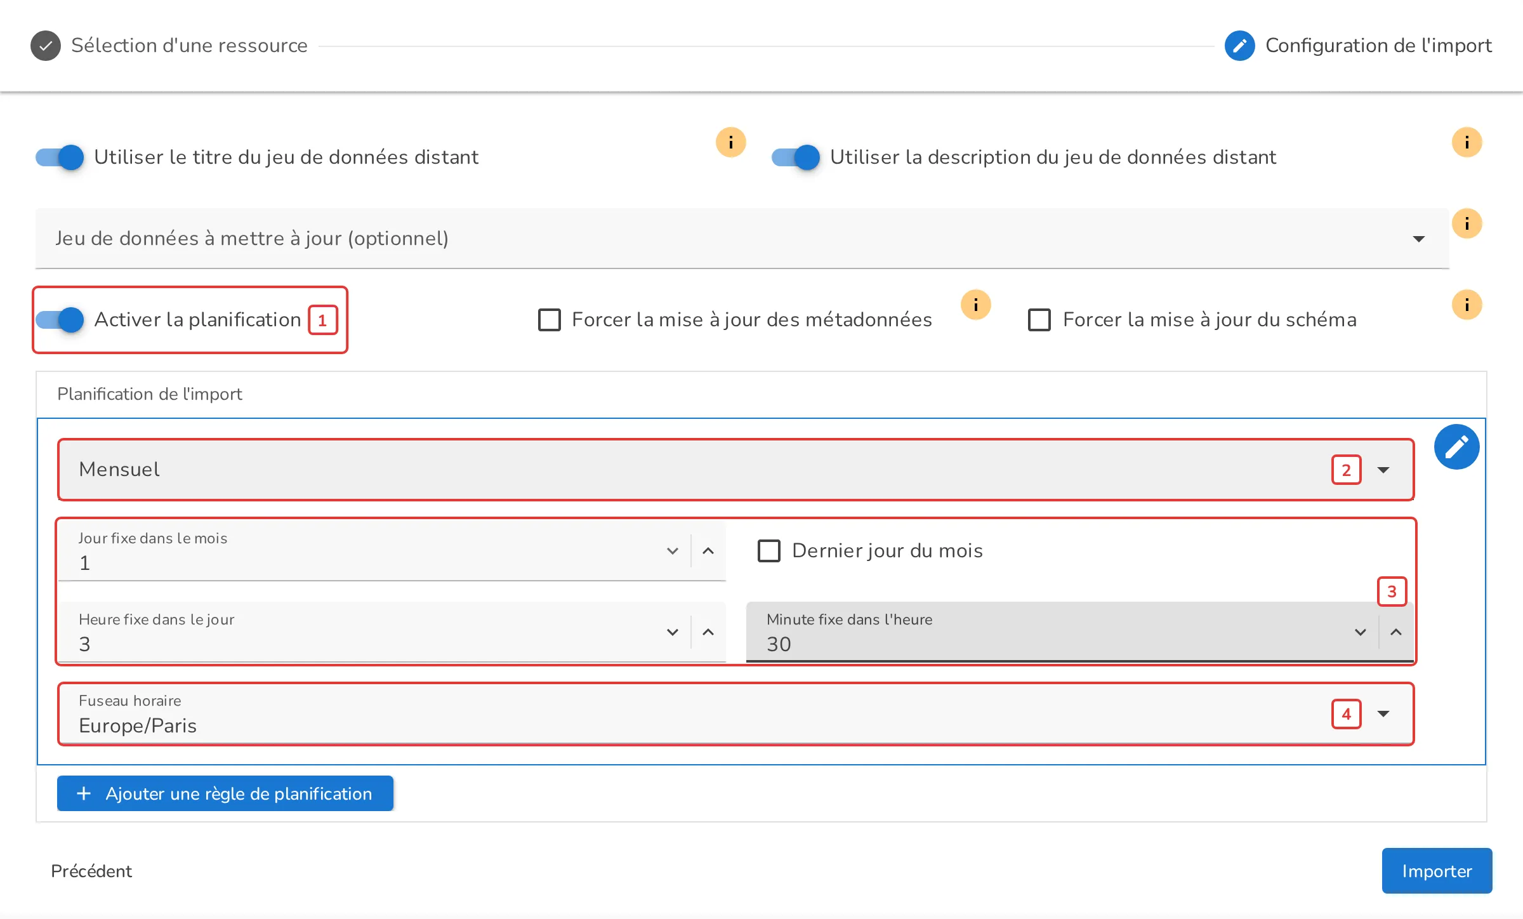
Task: Decrease the Jour fixe dans le mois value
Action: tap(673, 551)
